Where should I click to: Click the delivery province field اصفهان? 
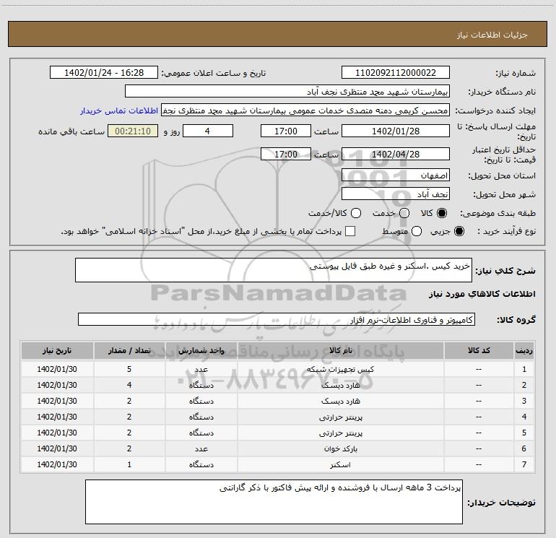(x=396, y=175)
